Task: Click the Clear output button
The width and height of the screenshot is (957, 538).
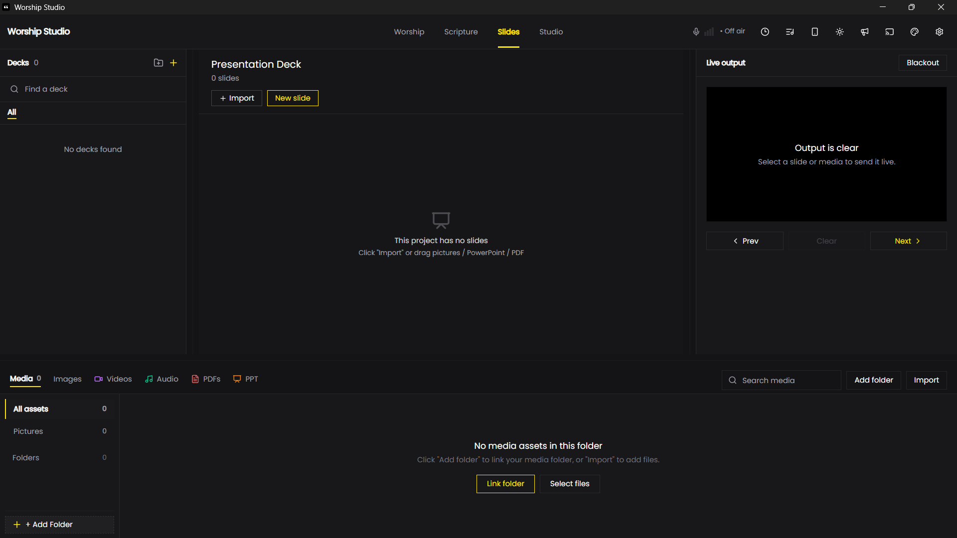Action: (x=826, y=241)
